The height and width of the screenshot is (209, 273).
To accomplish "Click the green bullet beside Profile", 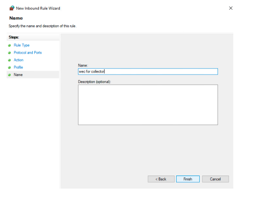I will pyautogui.click(x=9, y=67).
